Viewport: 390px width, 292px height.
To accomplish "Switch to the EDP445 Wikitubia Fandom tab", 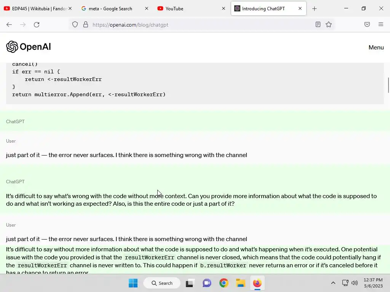I will coord(38,8).
